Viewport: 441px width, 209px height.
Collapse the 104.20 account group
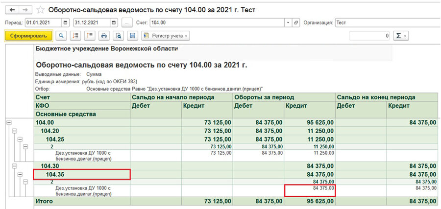tap(14, 131)
